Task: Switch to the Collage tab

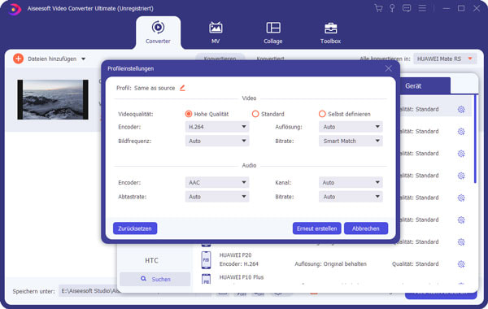Action: click(273, 33)
